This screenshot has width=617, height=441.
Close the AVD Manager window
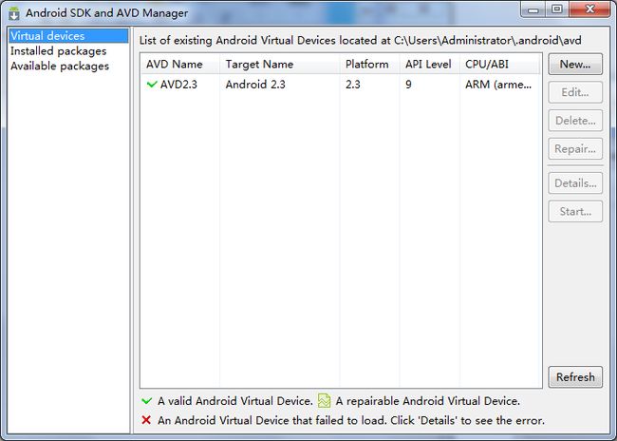click(x=589, y=10)
